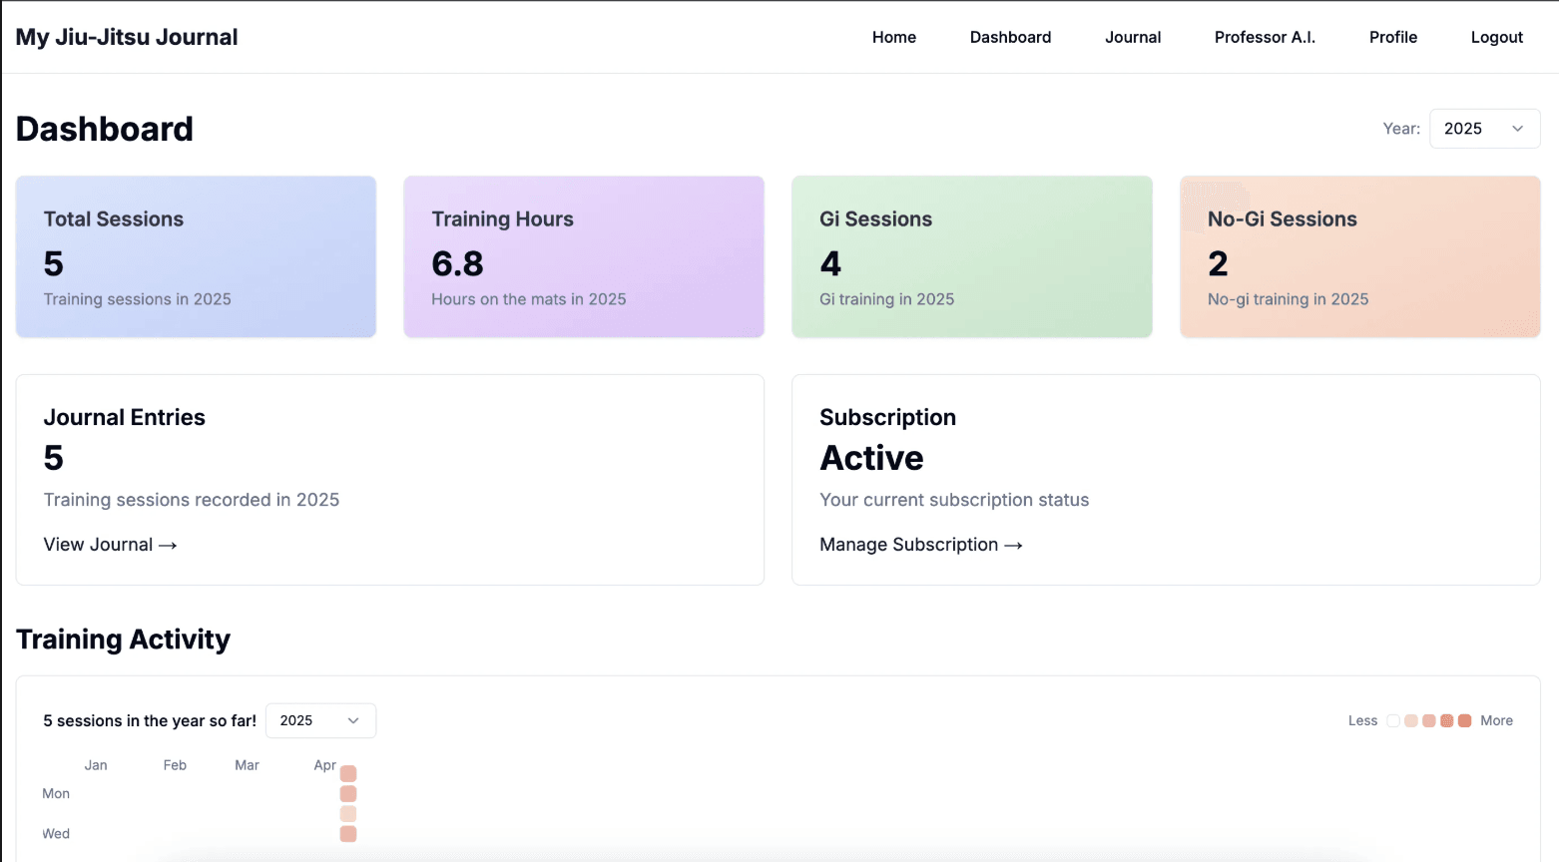Screen dimensions: 1559x862
Task: Click the Jan month label in the heatmap
Action: click(x=96, y=765)
